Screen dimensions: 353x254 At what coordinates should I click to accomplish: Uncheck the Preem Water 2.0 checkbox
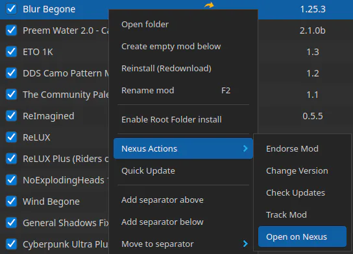[11, 30]
